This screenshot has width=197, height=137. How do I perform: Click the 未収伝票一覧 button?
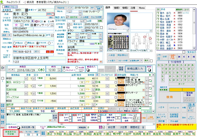pos(28,127)
